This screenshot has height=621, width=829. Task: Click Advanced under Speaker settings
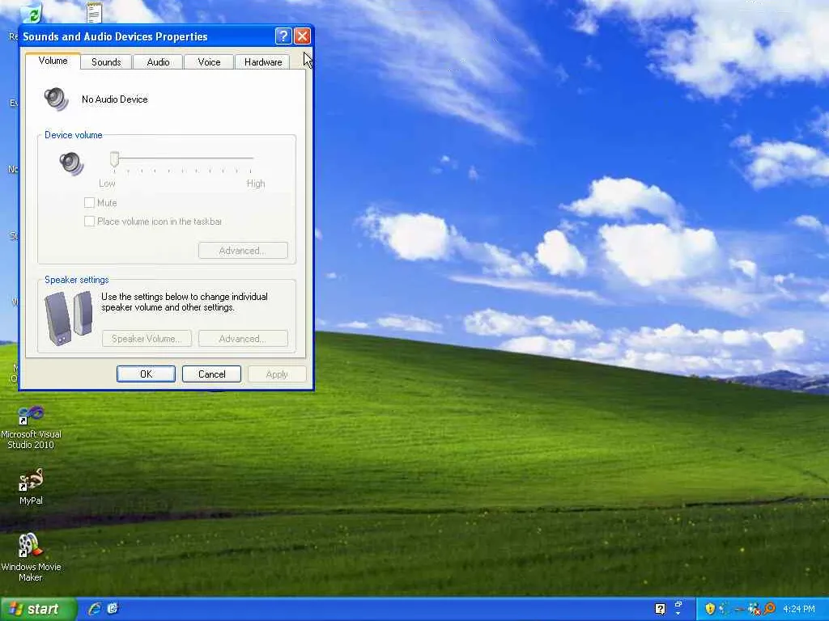click(x=243, y=339)
